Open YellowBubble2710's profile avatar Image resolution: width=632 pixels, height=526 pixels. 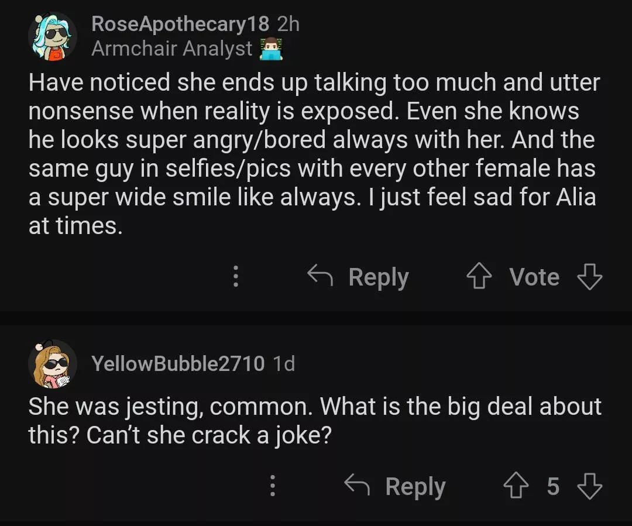[52, 363]
